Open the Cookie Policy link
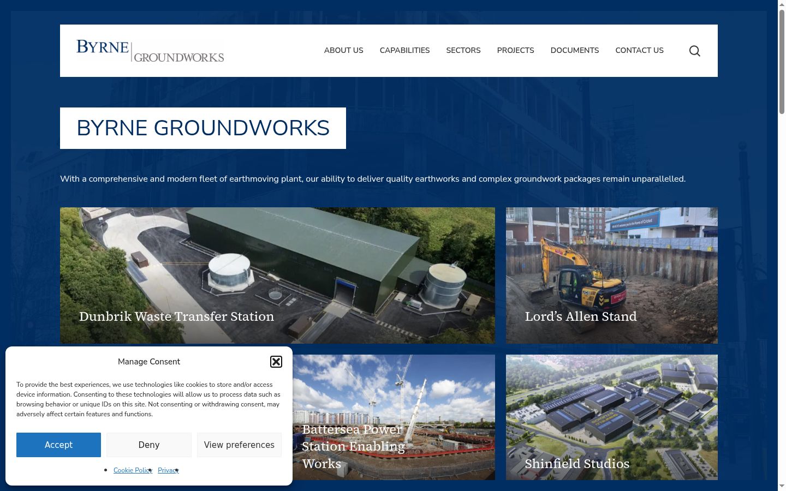This screenshot has width=786, height=491. tap(133, 470)
